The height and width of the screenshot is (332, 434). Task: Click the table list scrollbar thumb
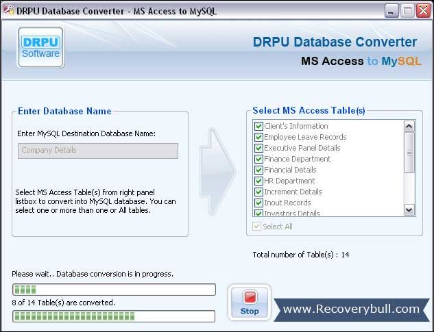coord(409,153)
